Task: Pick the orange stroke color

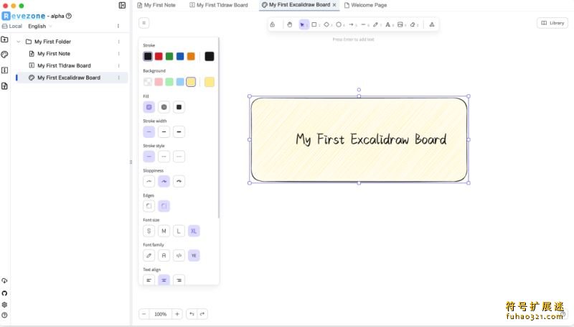Action: point(191,56)
